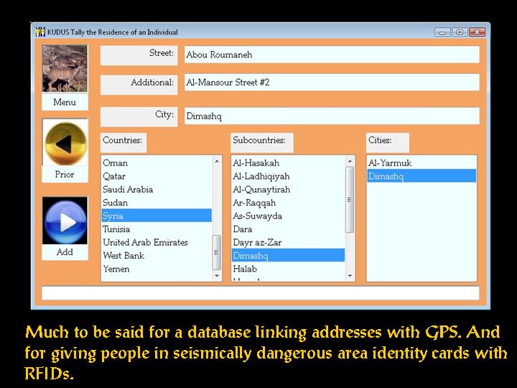Select Saudi Arabia in Countries list
This screenshot has width=517, height=388.
click(128, 190)
